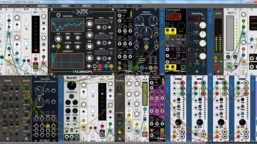Click the REL knob on the envelope module

(x=137, y=114)
